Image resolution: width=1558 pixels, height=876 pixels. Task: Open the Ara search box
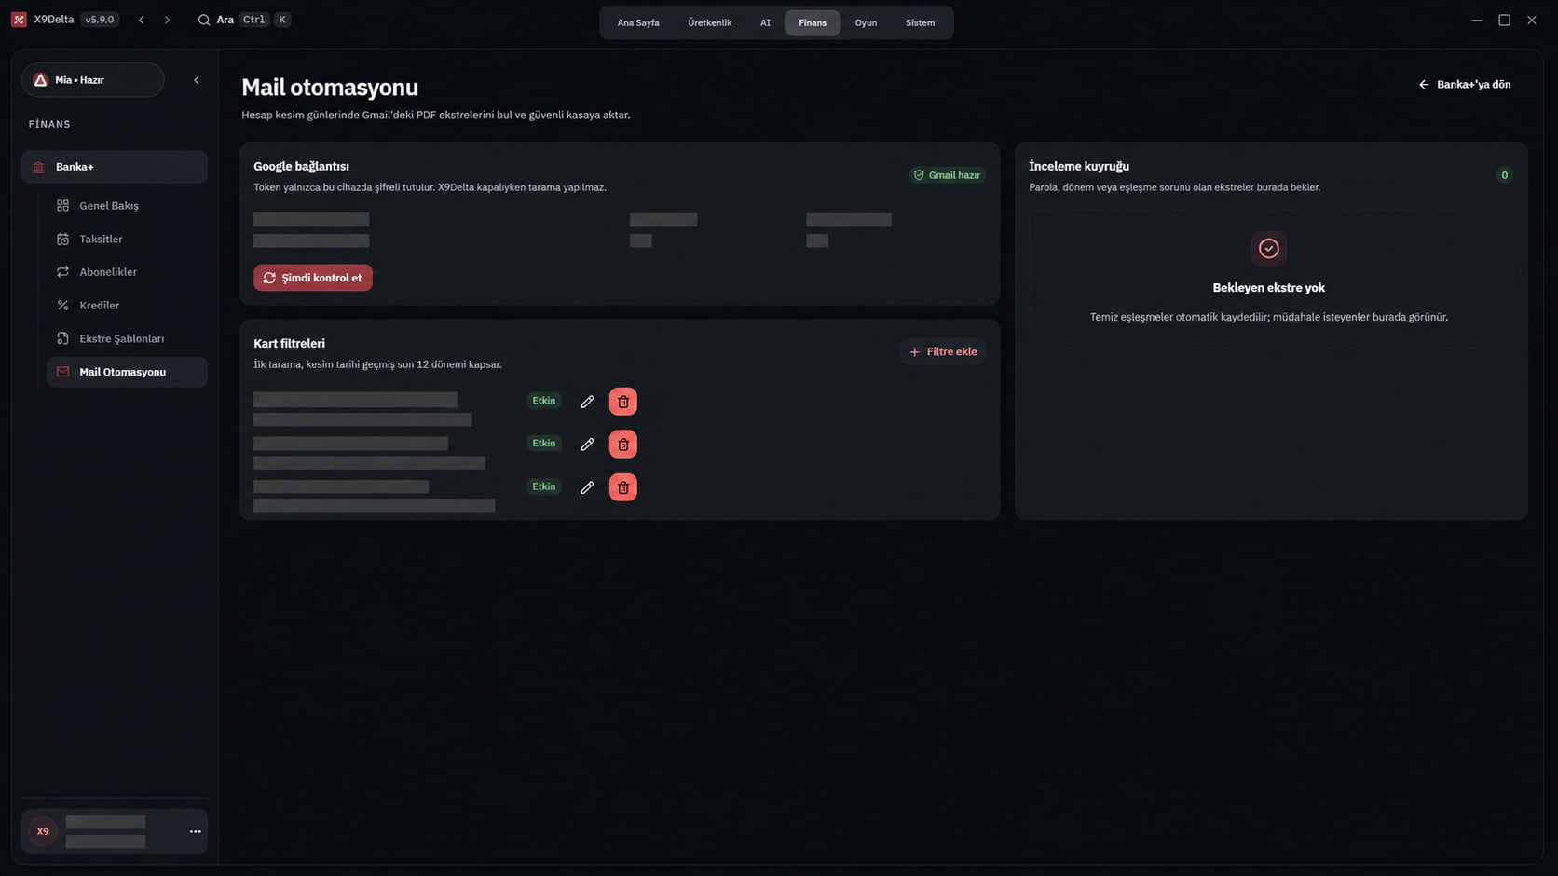[244, 20]
